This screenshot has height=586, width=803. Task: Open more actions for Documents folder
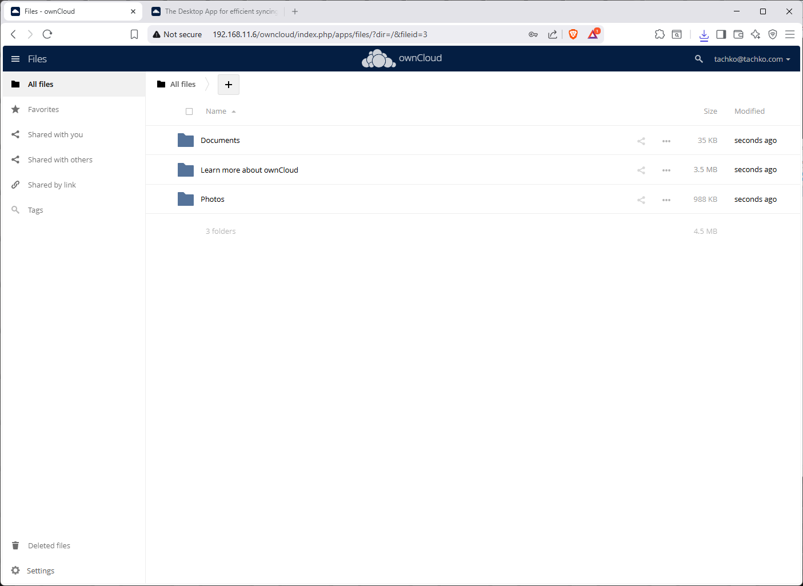(666, 141)
